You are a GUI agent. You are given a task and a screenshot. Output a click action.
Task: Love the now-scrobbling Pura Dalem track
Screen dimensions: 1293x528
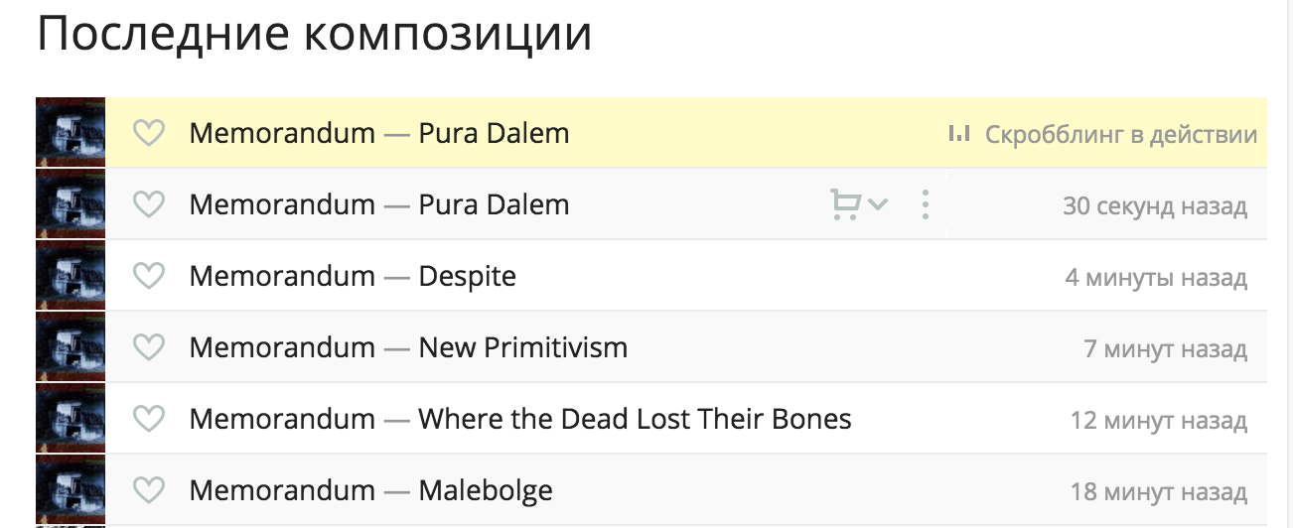(148, 133)
